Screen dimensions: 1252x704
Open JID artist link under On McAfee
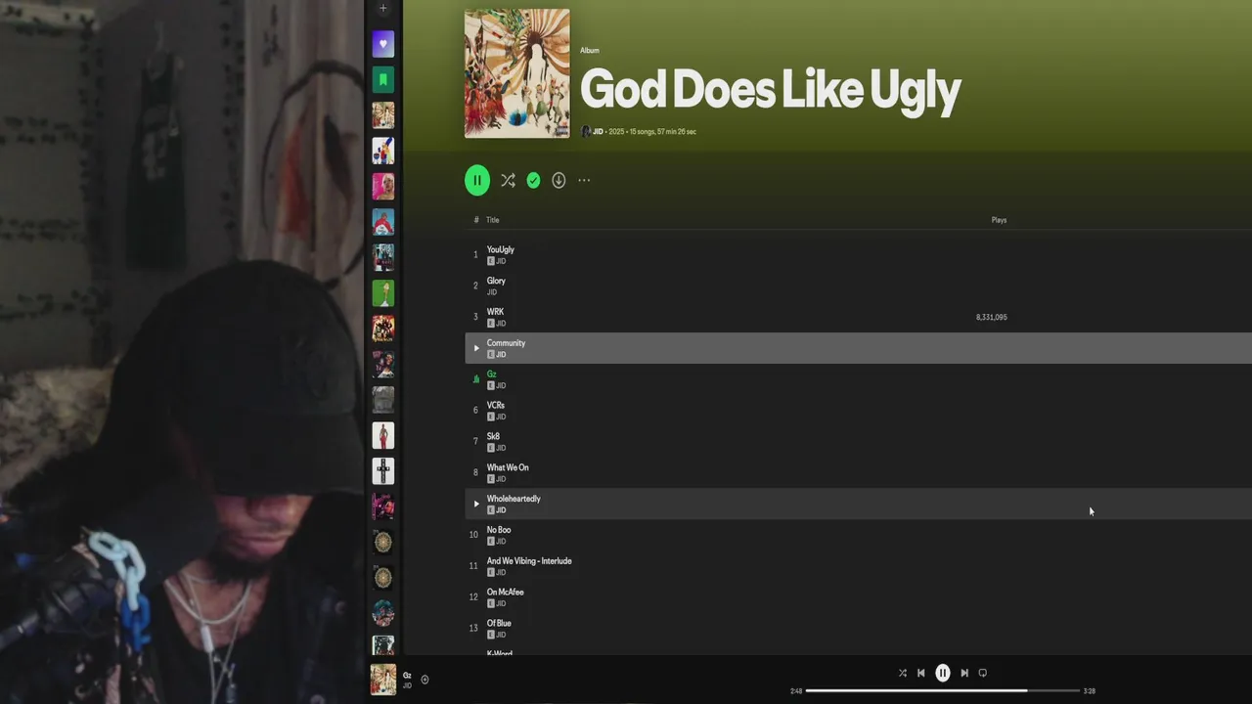point(501,603)
